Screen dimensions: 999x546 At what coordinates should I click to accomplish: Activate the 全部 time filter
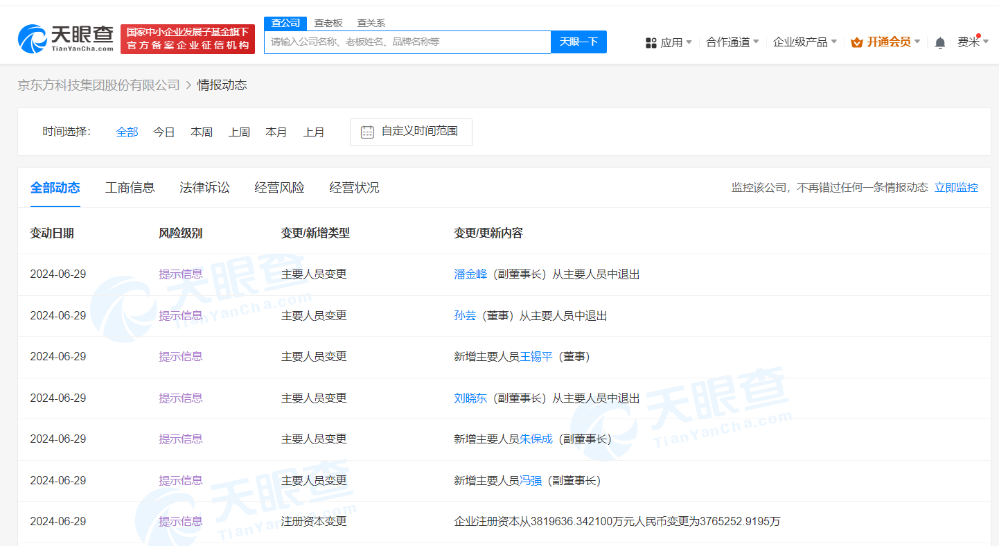[x=127, y=132]
